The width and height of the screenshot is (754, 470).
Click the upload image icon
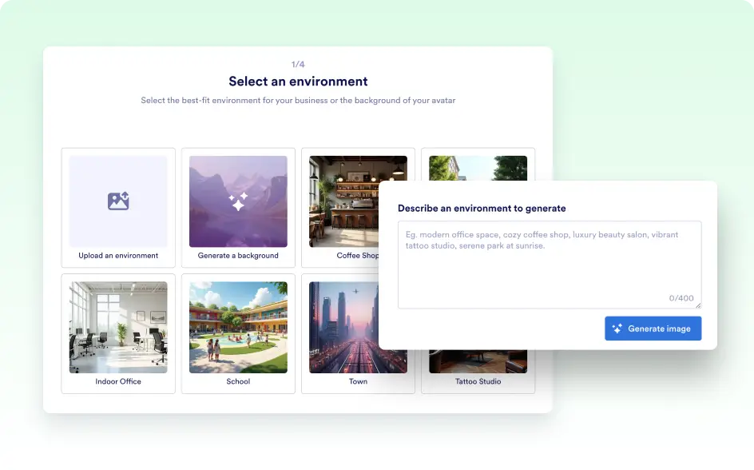point(118,201)
